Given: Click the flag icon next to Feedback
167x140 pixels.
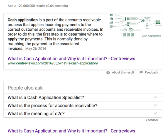Looking at the screenshot, I should tap(141, 73).
